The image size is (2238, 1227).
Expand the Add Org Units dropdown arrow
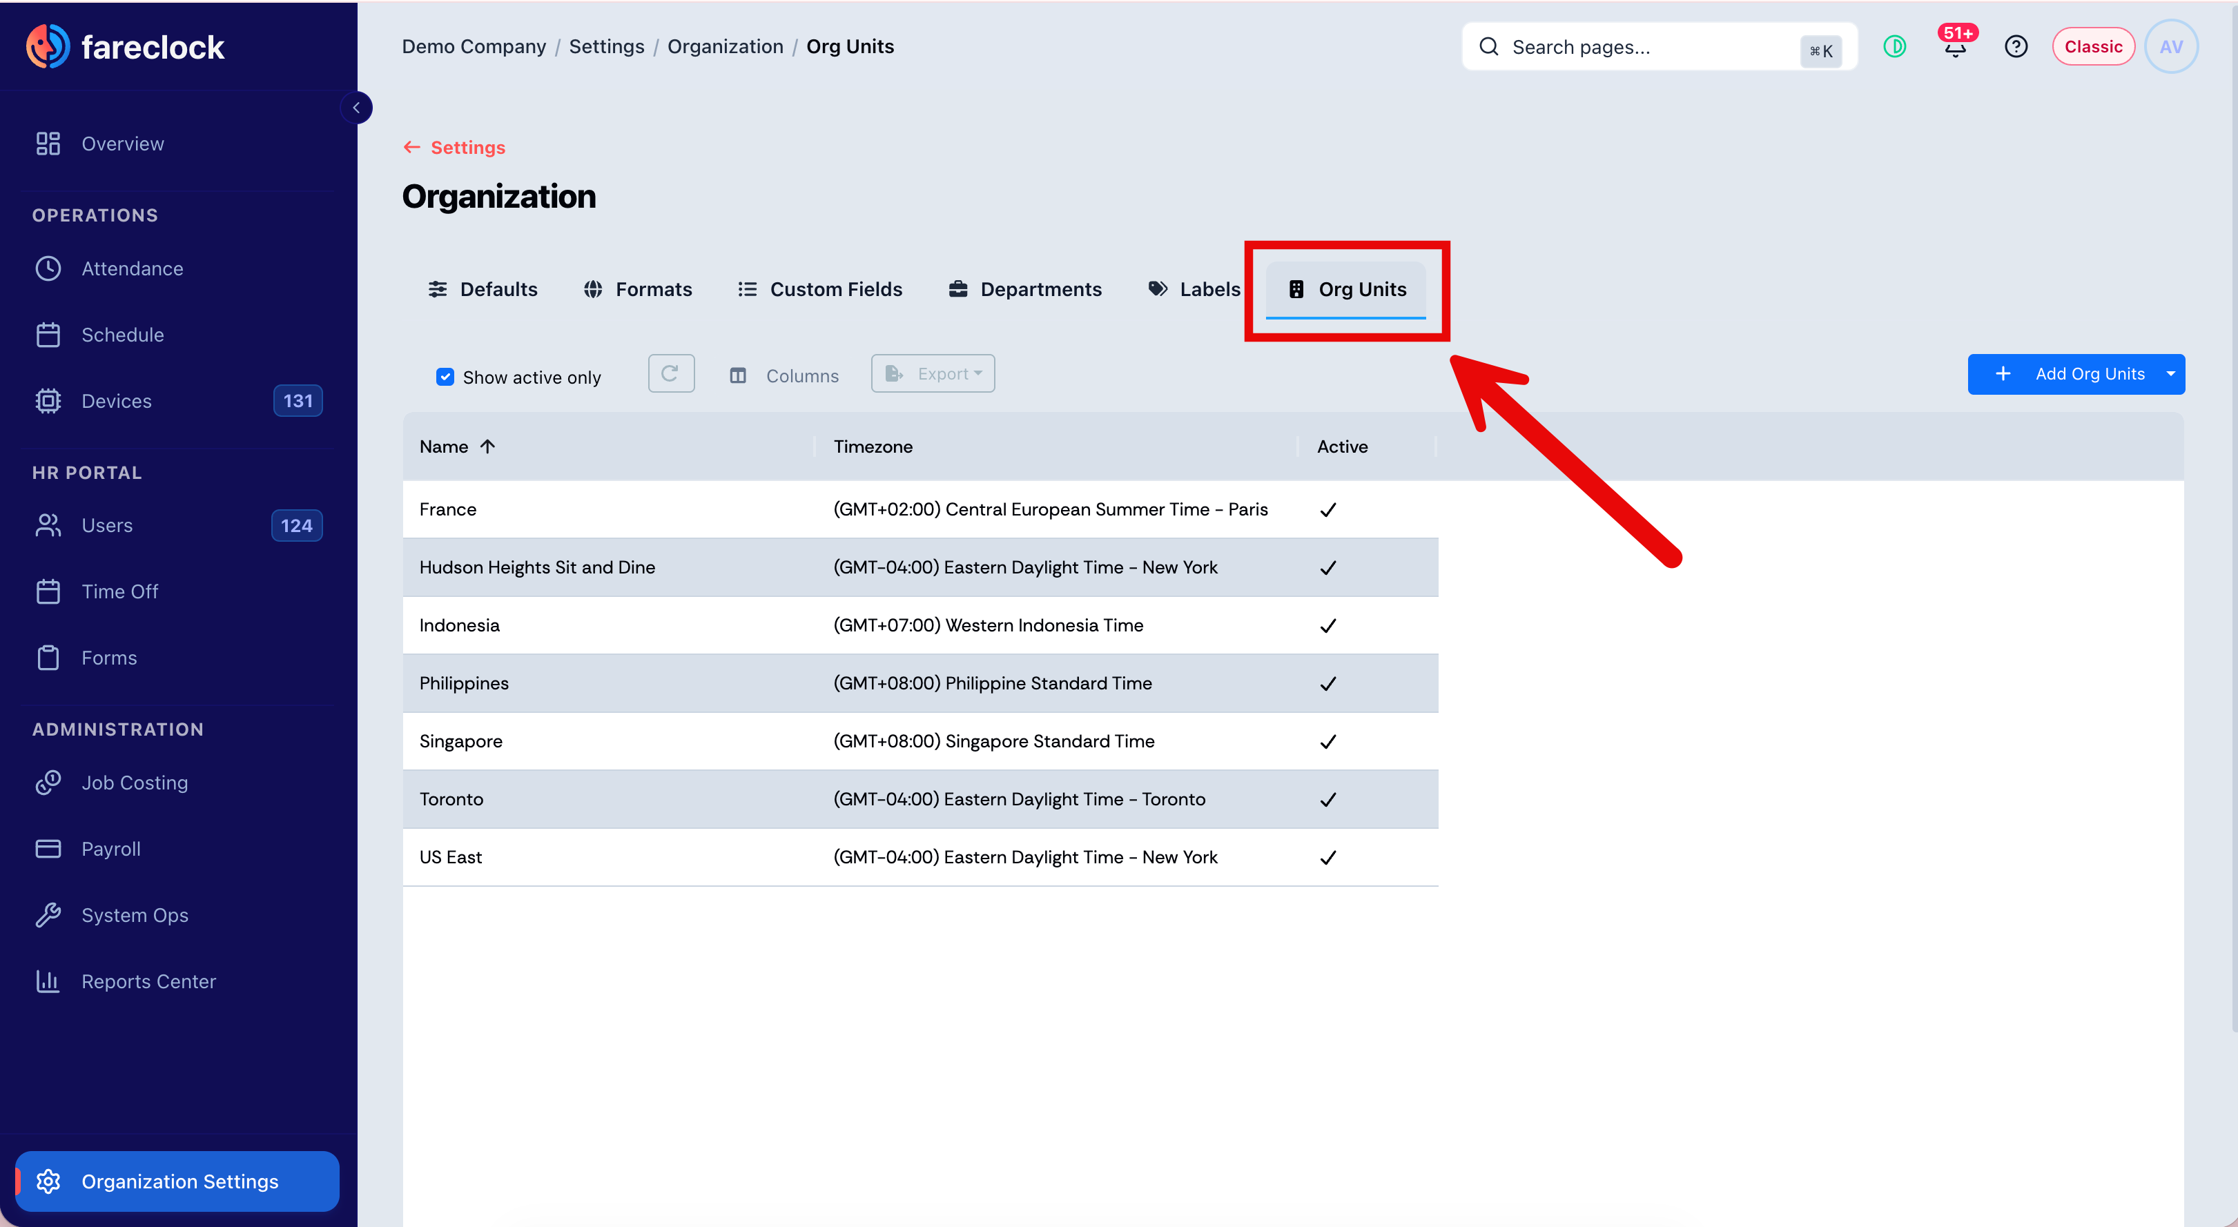pos(2170,374)
